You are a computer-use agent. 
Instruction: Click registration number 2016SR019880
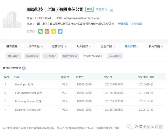(114, 84)
